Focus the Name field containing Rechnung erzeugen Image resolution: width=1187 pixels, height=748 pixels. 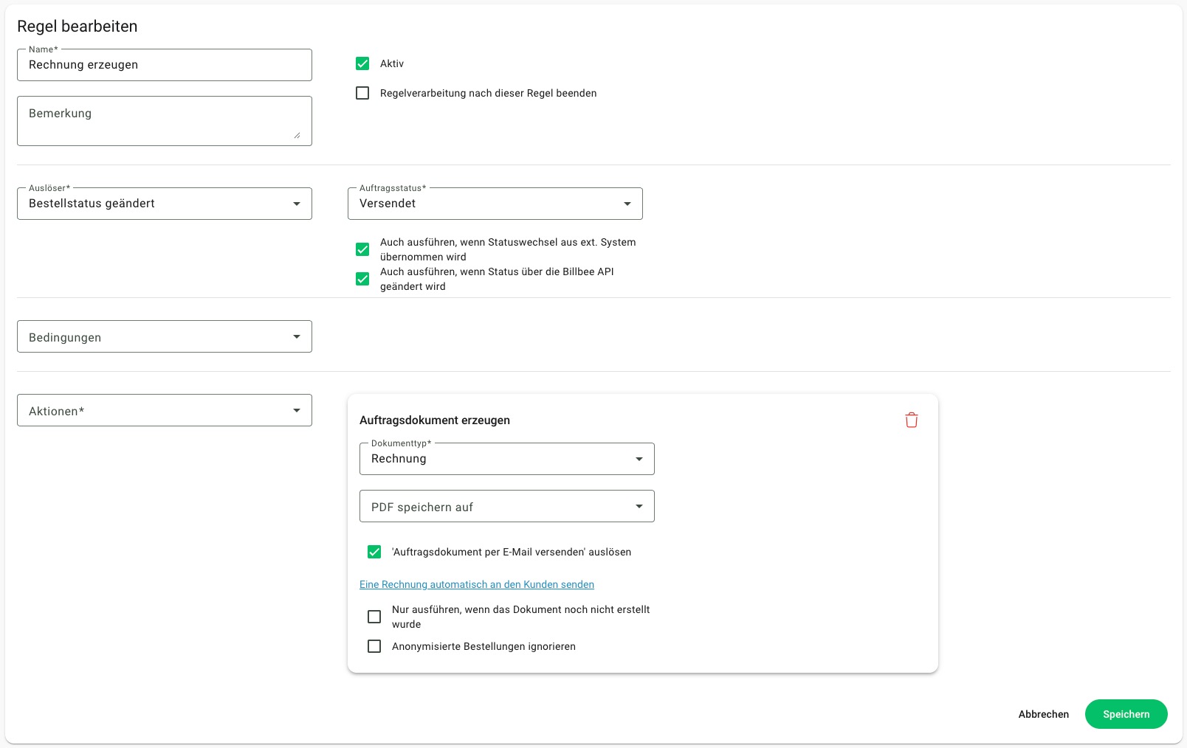point(165,65)
